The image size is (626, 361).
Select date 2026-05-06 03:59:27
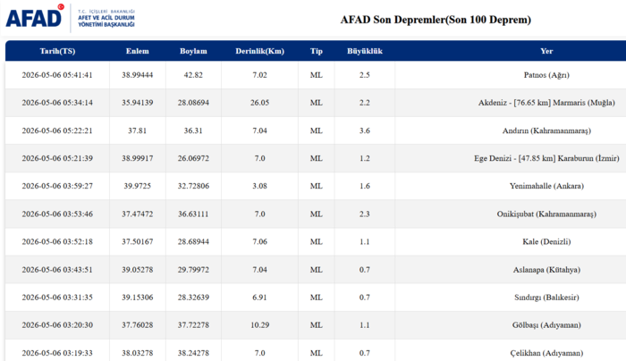pos(57,186)
